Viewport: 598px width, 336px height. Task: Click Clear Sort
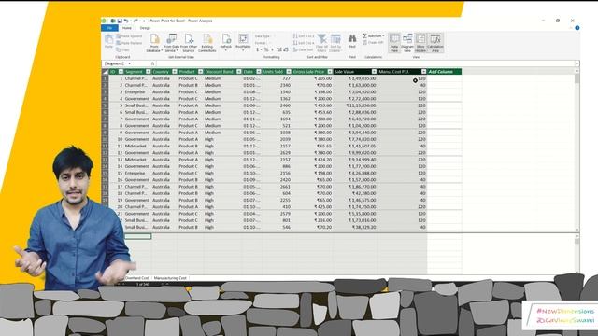(x=303, y=49)
